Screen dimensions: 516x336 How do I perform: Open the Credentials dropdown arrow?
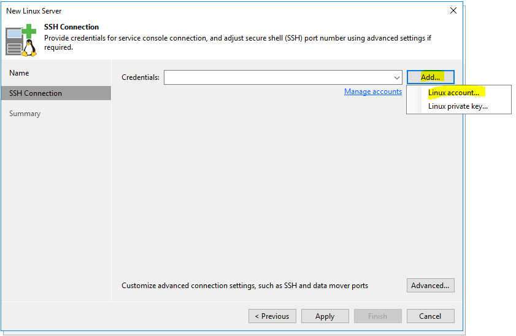pyautogui.click(x=396, y=77)
